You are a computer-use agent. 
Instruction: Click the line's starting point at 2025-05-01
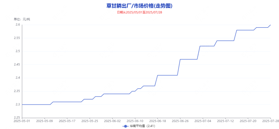click(22, 105)
